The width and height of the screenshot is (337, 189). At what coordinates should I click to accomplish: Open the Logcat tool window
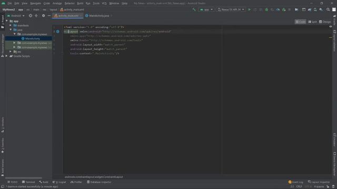click(x=60, y=182)
